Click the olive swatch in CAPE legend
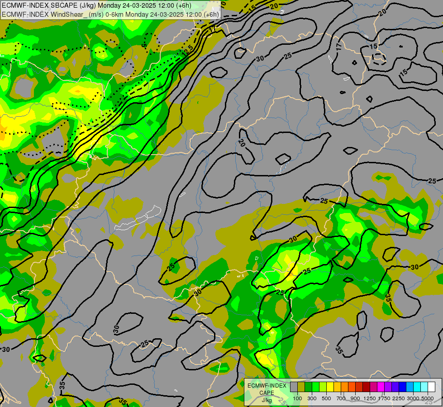The image size is (443, 407). 301,387
